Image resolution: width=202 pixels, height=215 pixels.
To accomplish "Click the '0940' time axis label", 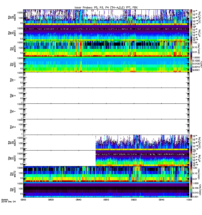I will pyautogui.click(x=161, y=200).
